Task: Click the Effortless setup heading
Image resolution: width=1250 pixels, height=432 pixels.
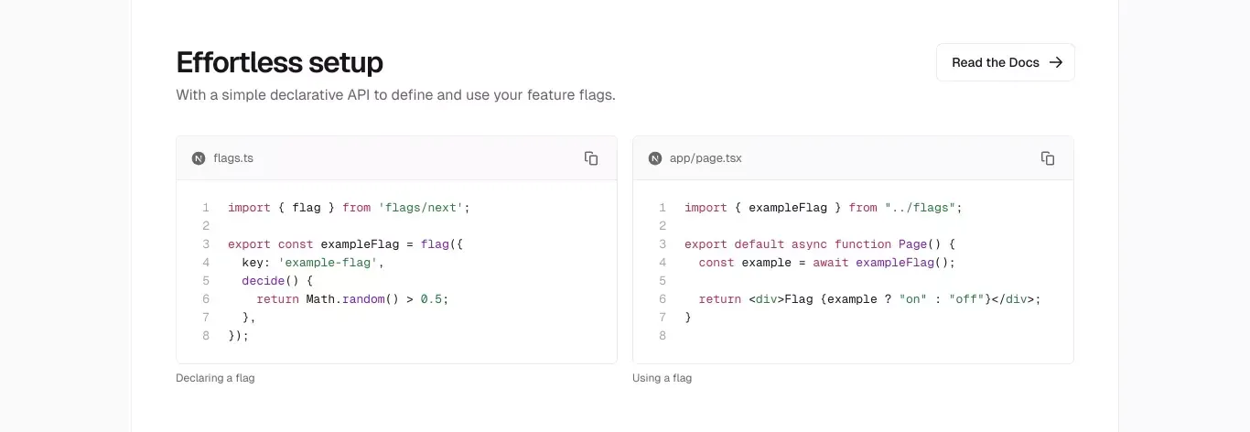Action: (279, 62)
